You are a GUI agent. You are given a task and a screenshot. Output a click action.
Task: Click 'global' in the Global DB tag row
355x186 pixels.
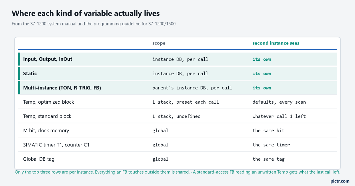coord(160,159)
